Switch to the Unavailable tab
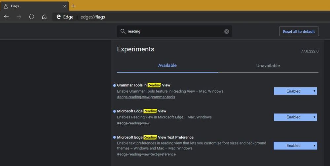The height and width of the screenshot is (166, 330). pos(268,65)
